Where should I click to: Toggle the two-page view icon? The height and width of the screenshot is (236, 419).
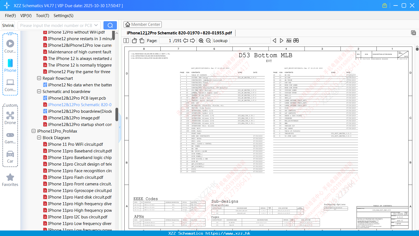pos(126,40)
